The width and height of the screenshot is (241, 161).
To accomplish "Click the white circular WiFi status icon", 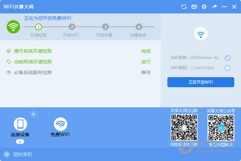I will point(201,33).
